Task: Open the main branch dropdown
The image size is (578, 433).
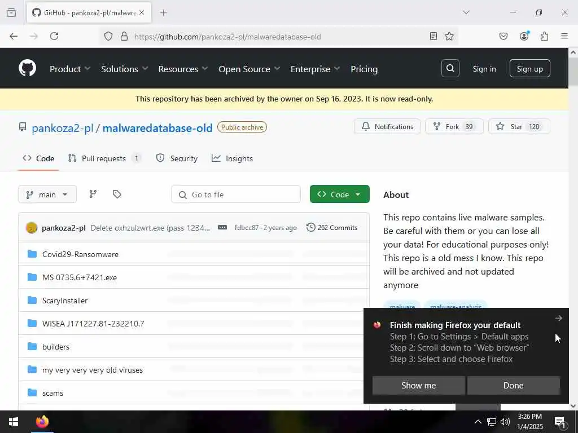Action: point(47,195)
